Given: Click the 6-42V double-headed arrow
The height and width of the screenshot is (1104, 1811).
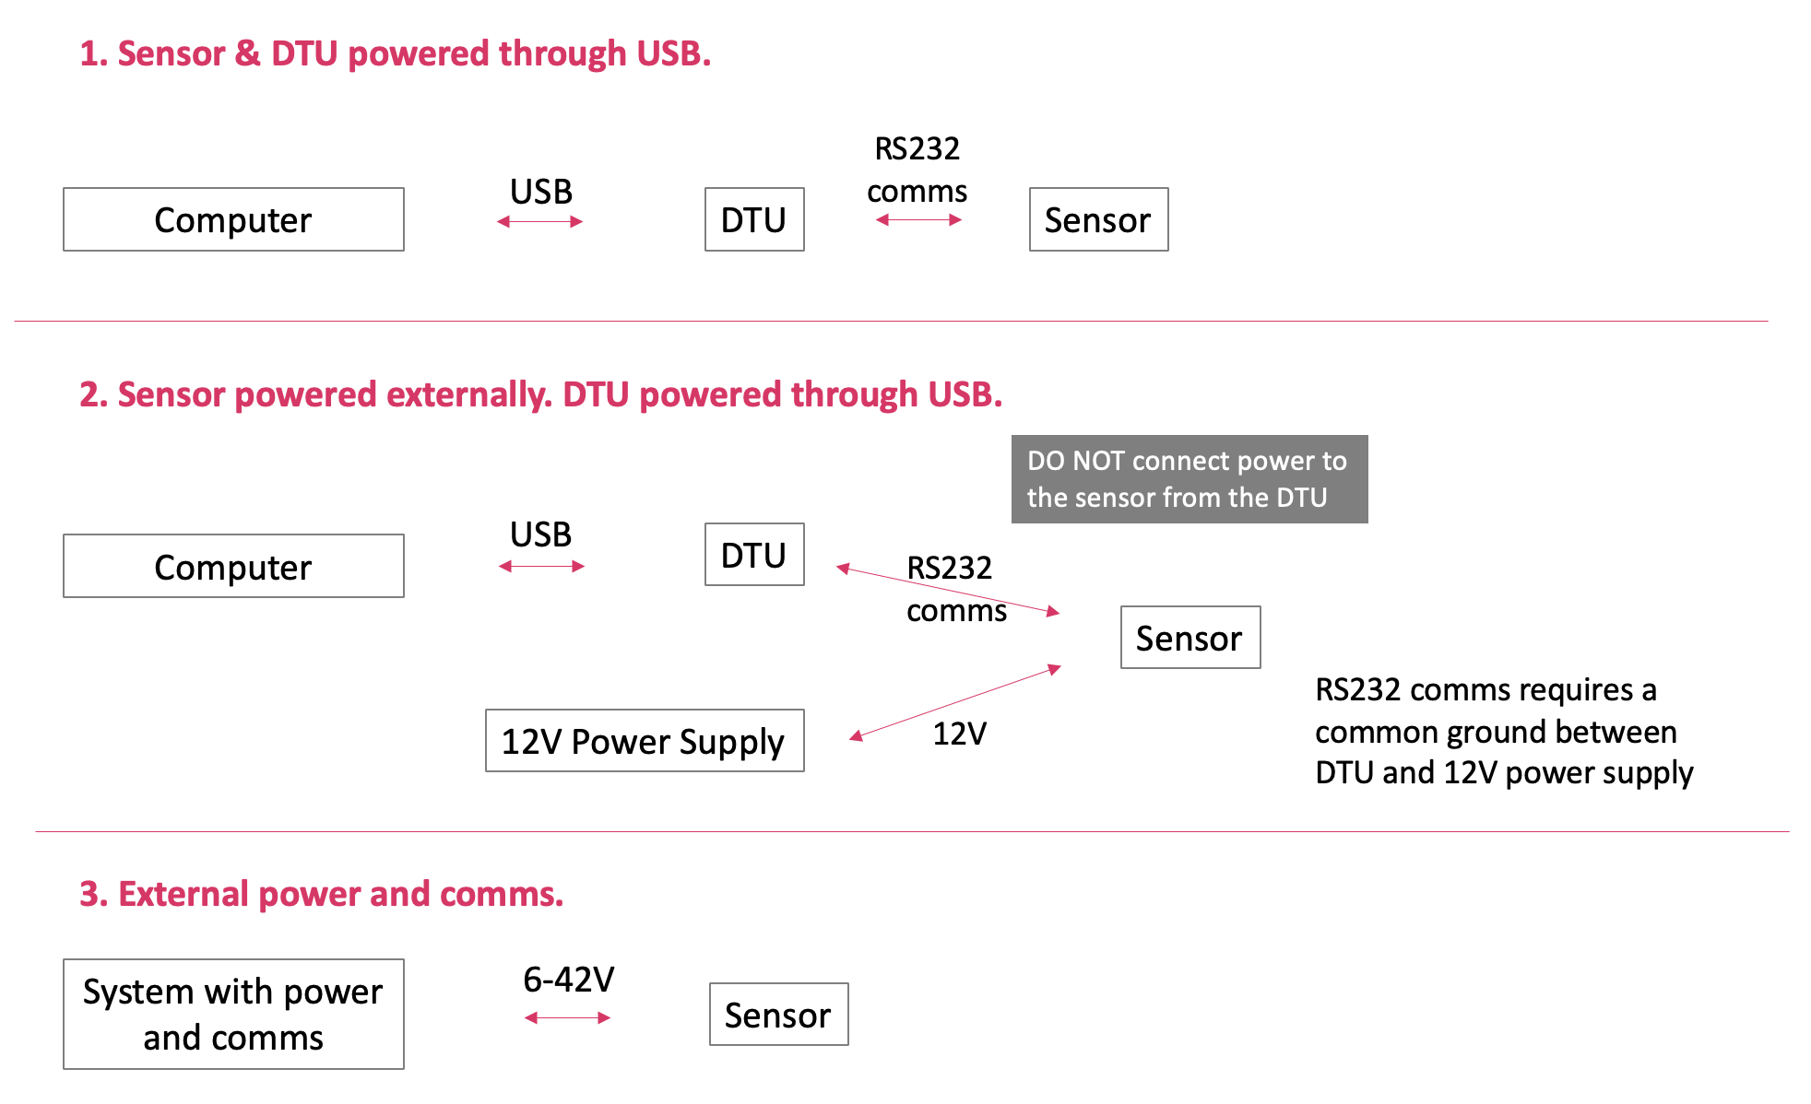Looking at the screenshot, I should [x=567, y=1017].
